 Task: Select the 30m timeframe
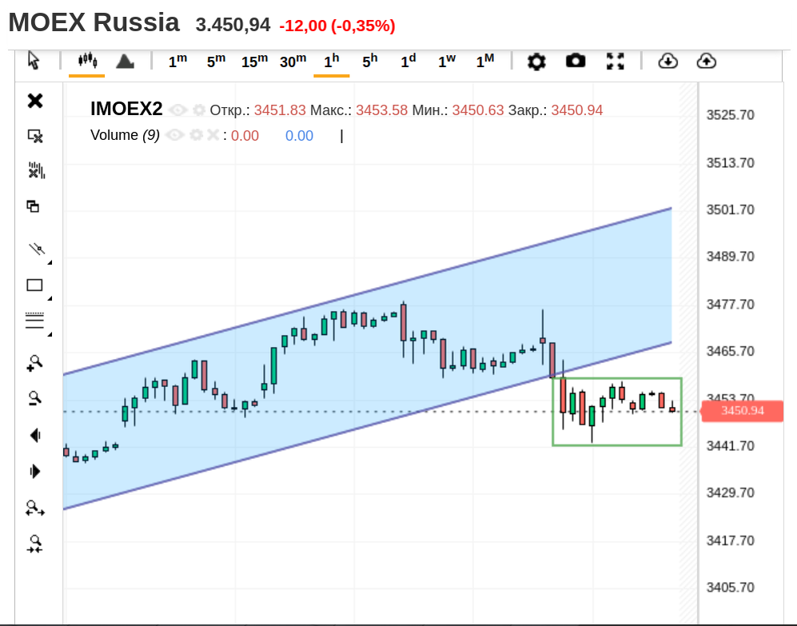click(293, 61)
